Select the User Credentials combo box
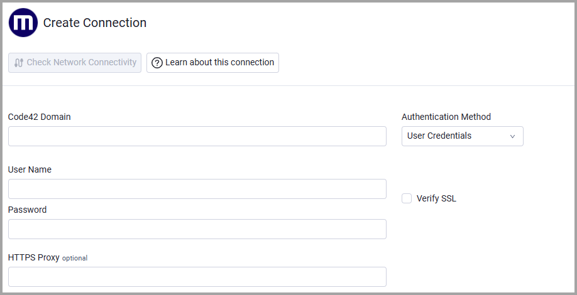577x295 pixels. 462,136
